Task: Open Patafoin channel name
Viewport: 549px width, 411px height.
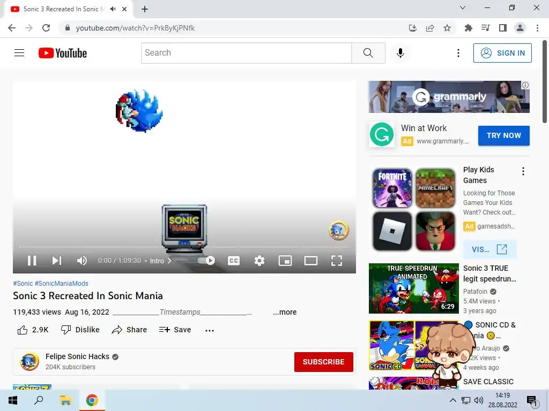Action: [475, 292]
